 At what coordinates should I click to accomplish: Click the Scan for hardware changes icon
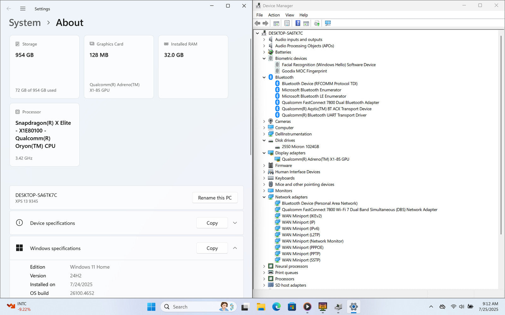point(328,23)
